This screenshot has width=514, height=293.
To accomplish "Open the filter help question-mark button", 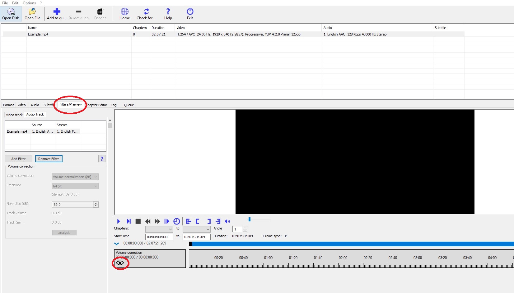I will point(102,159).
